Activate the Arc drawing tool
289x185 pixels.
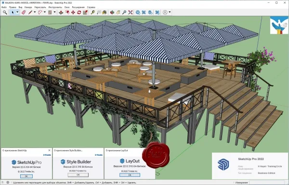(40, 12)
